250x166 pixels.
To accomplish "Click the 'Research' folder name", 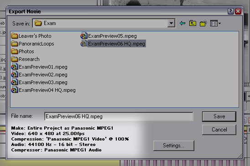I will pos(29,59).
